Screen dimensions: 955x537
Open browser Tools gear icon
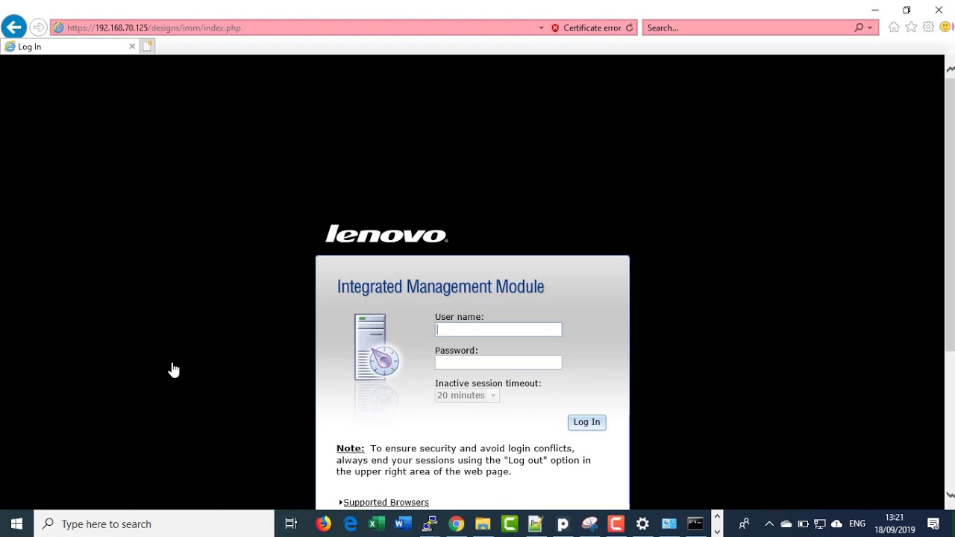(x=928, y=28)
